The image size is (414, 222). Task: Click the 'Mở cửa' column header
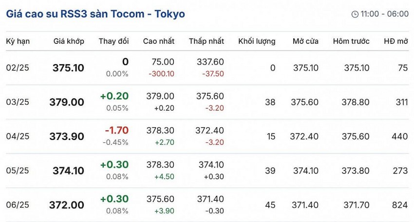pos(306,41)
